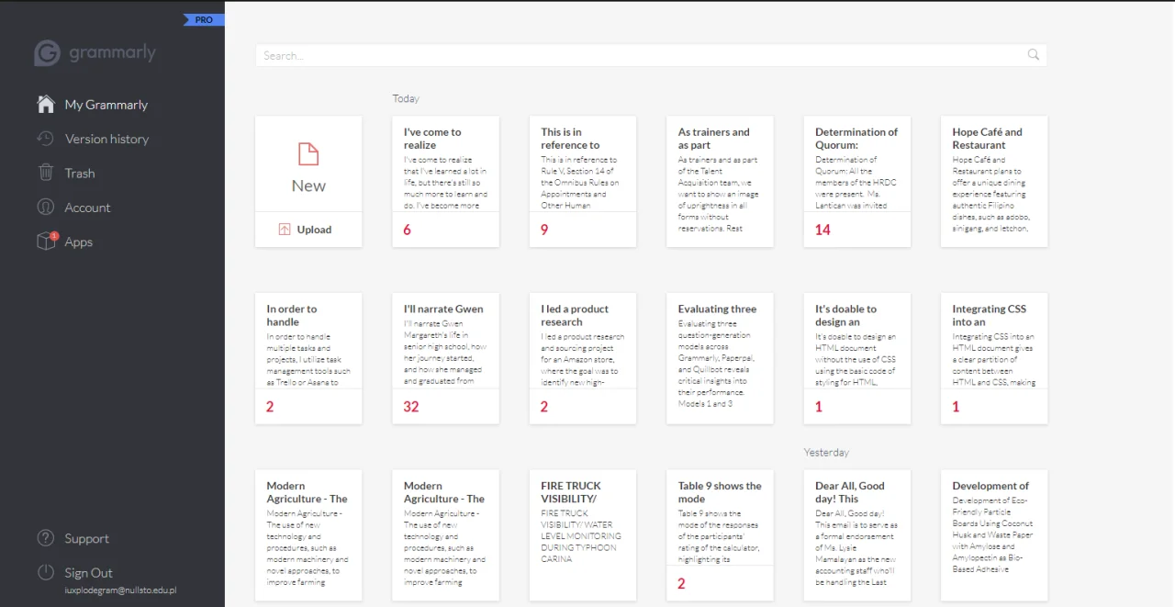This screenshot has width=1175, height=607.
Task: Click the upload arrow icon
Action: click(x=285, y=230)
